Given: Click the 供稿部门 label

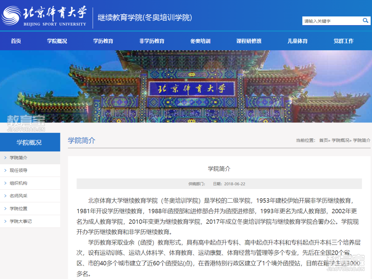Looking at the screenshot, I should [197, 184].
